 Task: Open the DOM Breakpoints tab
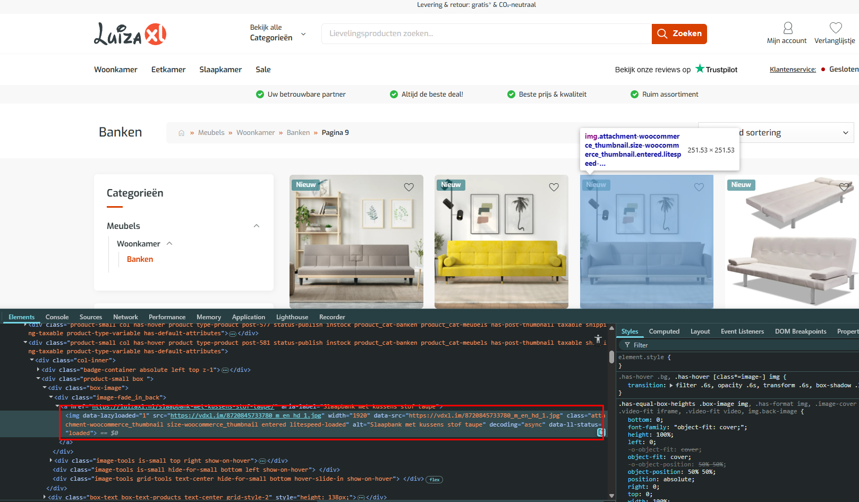[x=801, y=331]
